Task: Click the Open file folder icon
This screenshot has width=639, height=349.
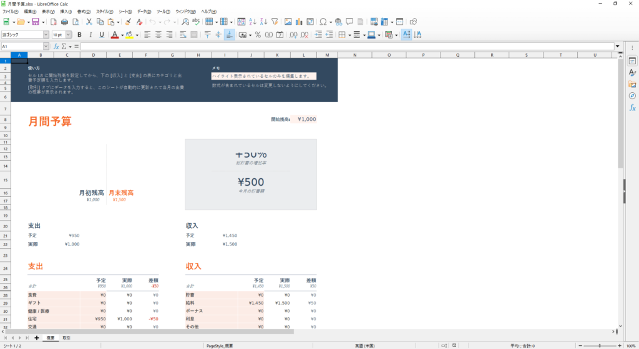Action: (21, 22)
